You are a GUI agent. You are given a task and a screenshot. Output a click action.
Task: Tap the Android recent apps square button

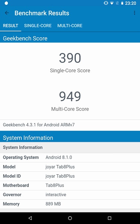109,218
